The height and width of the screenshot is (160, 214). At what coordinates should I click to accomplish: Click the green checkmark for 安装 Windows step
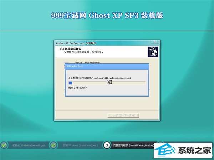(53, 145)
